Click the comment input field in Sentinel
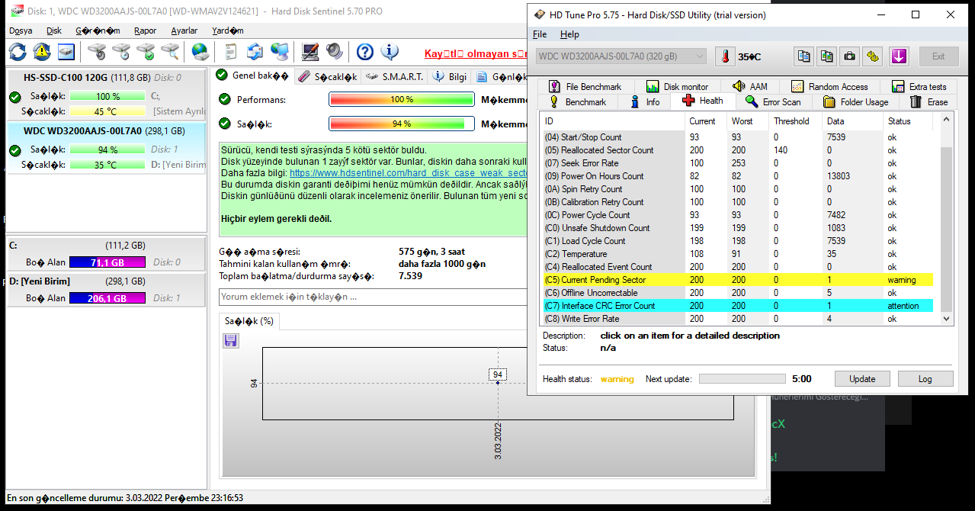The height and width of the screenshot is (511, 975). click(x=372, y=297)
